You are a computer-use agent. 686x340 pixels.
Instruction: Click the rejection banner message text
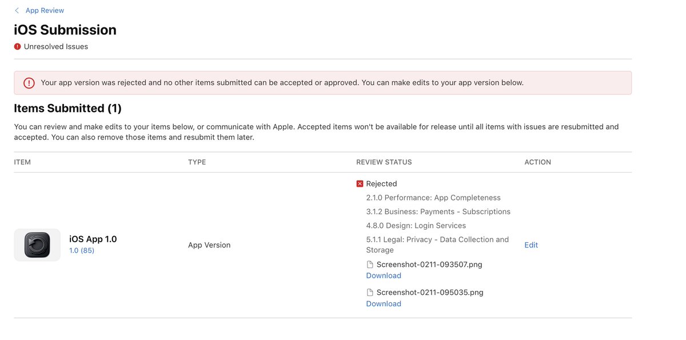pyautogui.click(x=282, y=83)
